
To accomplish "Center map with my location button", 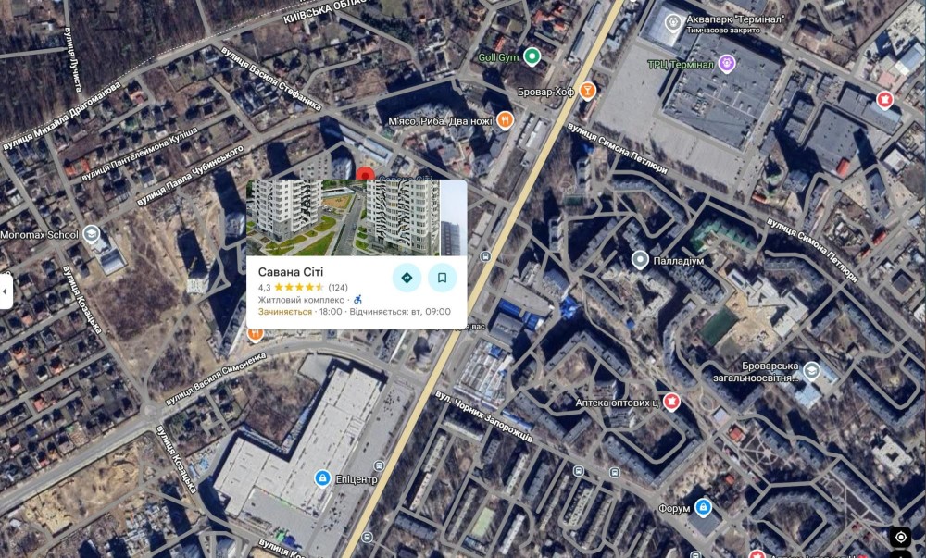I will click(x=901, y=537).
